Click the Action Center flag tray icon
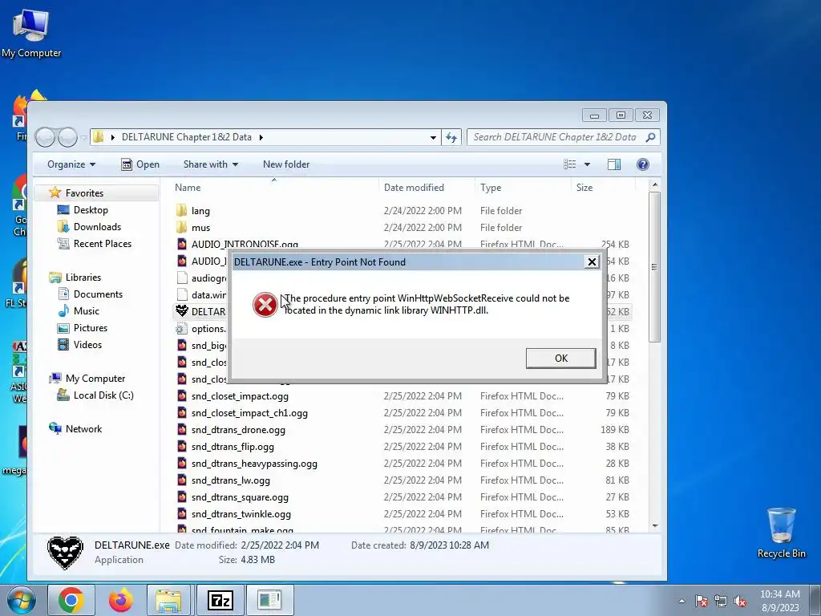Viewport: 821px width, 616px height. tap(702, 602)
